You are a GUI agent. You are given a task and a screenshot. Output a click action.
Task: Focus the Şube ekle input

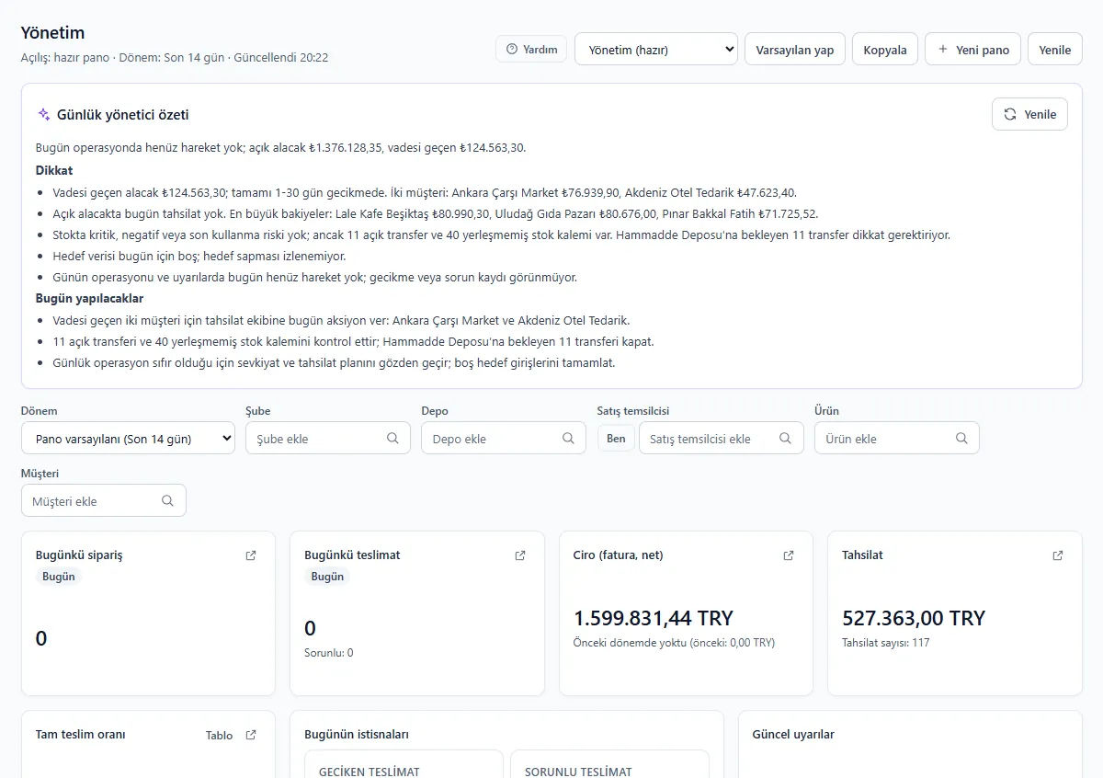(x=328, y=439)
